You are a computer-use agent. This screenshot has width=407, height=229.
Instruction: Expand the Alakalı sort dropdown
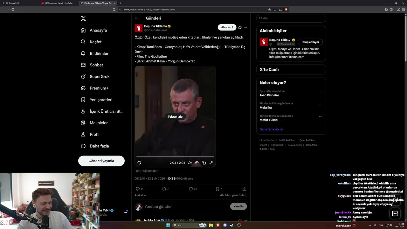(x=140, y=195)
